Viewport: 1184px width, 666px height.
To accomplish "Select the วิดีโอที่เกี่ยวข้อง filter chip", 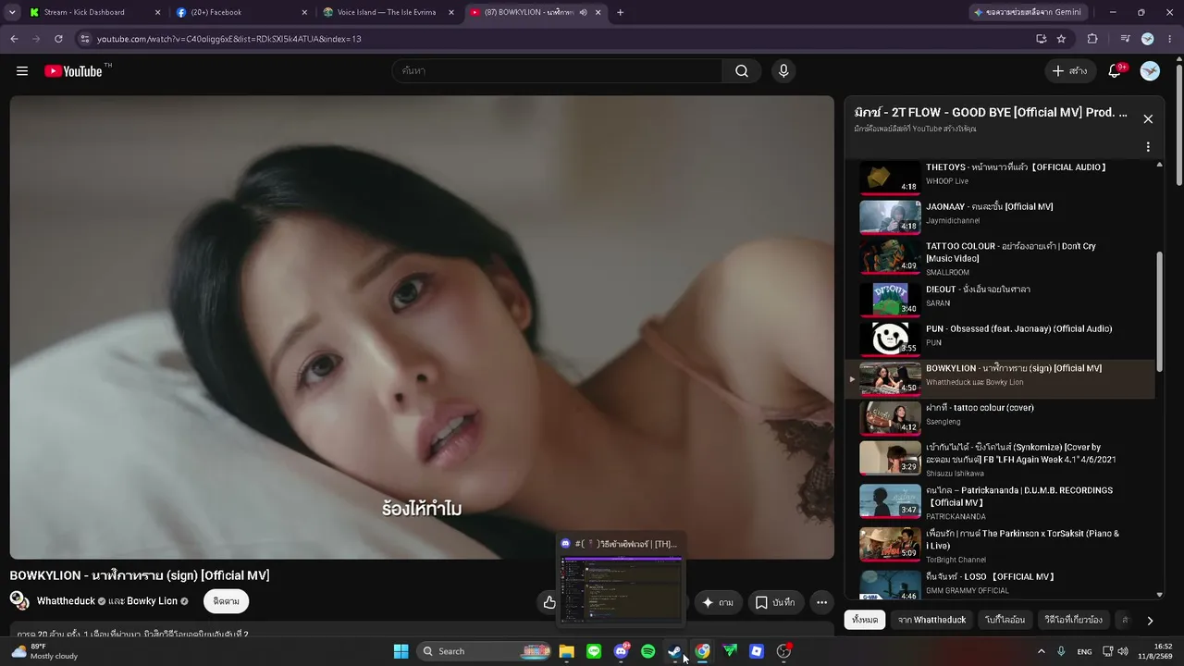I will [x=1073, y=620].
